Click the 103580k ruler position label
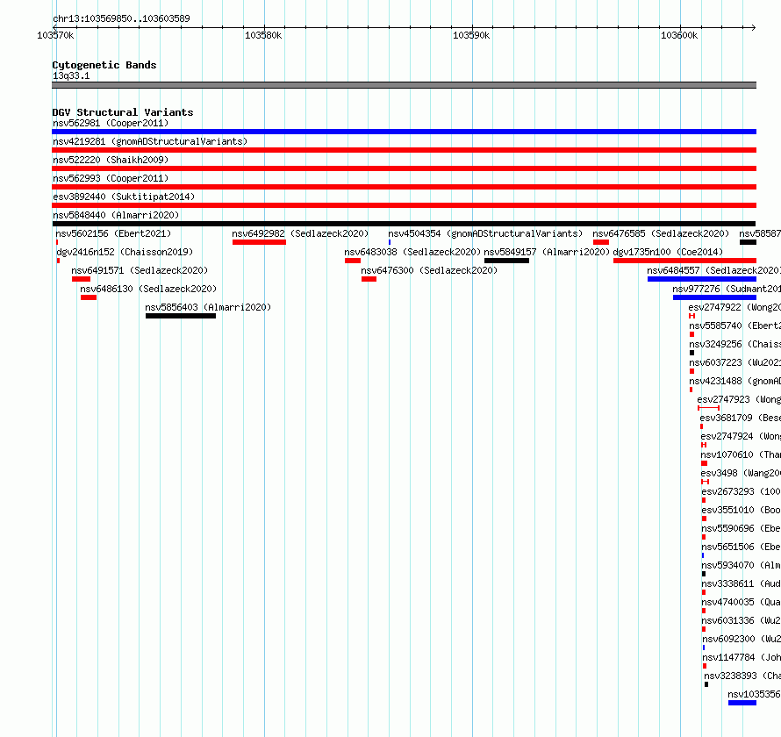The height and width of the screenshot is (737, 781). coord(263,35)
